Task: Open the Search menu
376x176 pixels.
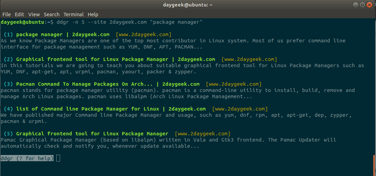Action: click(51, 14)
